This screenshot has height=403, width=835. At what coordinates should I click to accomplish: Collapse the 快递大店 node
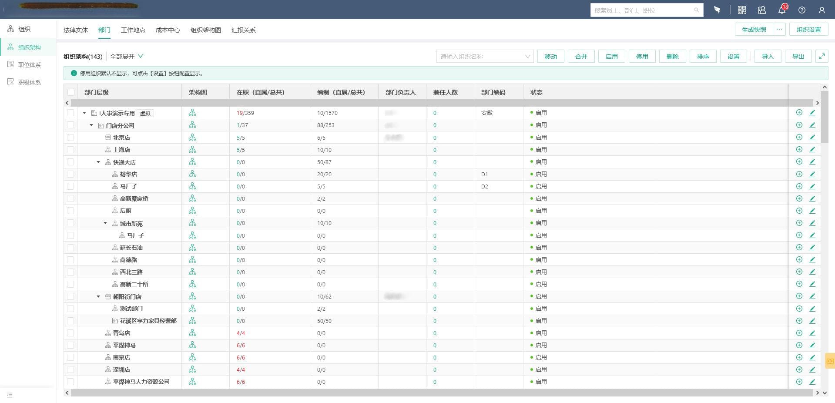(98, 162)
